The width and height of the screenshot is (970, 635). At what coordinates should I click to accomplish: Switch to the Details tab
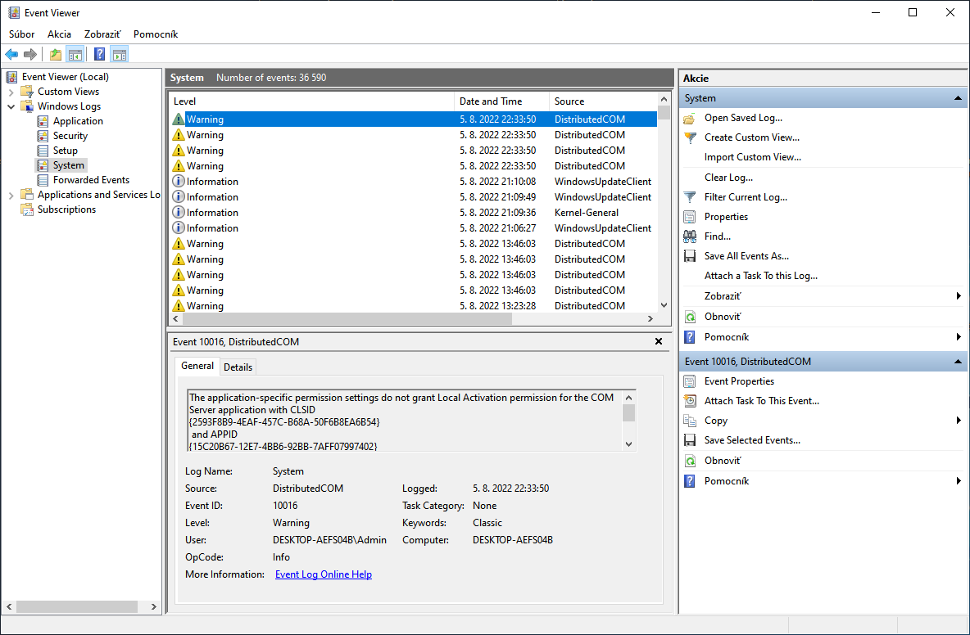238,367
